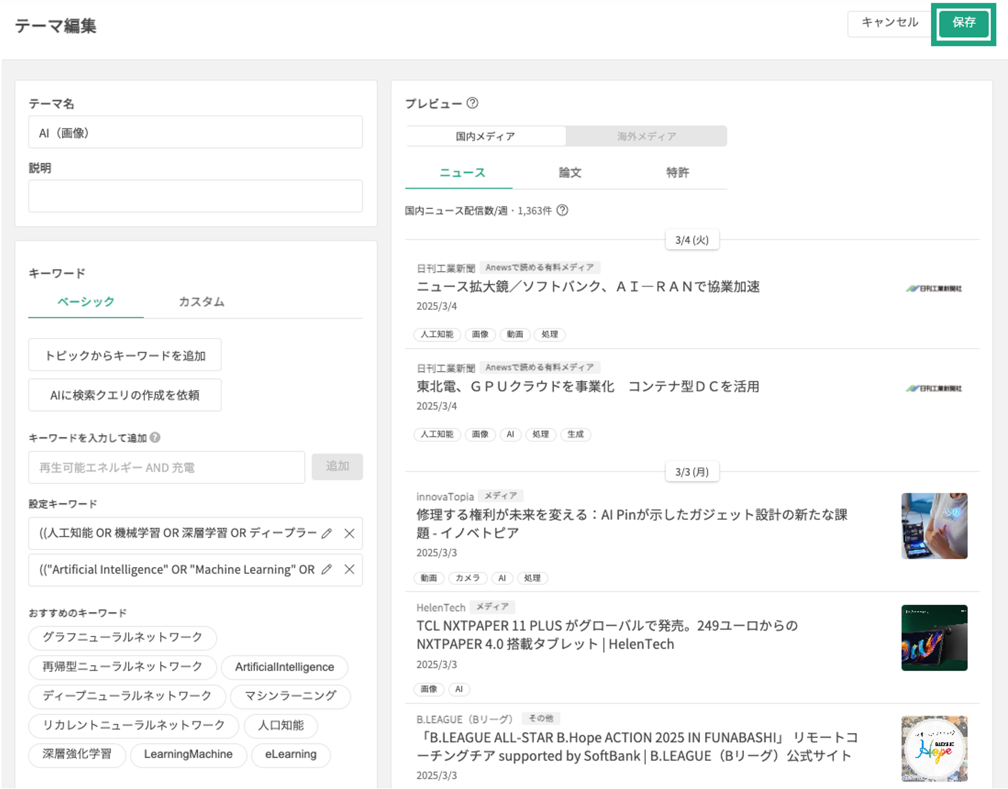The width and height of the screenshot is (1008, 789).
Task: Delete the "Artificial Intelligence" keyword query
Action: coord(349,570)
